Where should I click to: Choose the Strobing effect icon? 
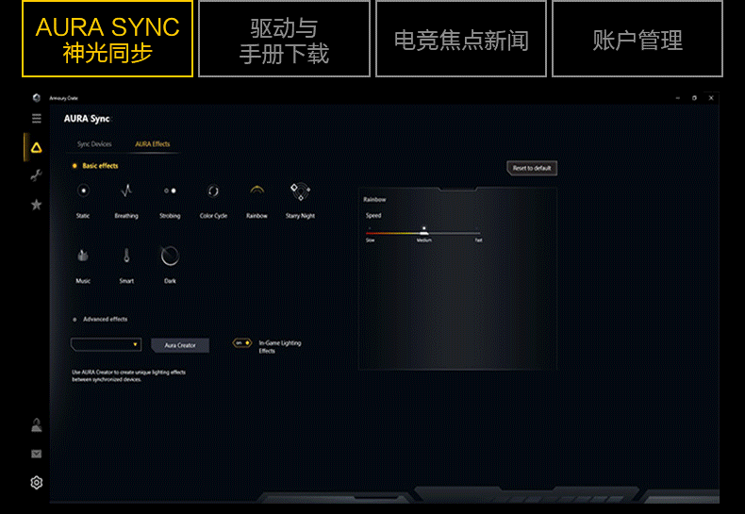pyautogui.click(x=170, y=191)
